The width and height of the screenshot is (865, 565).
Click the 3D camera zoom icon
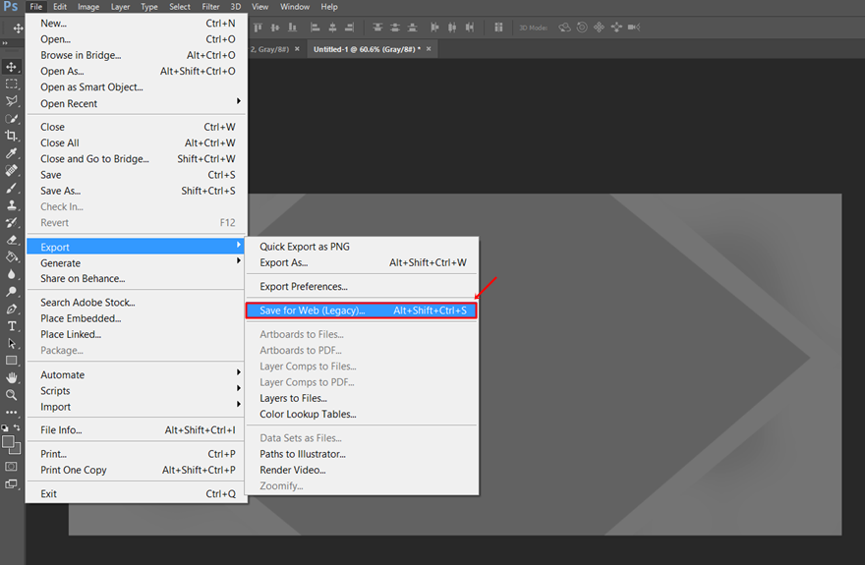[634, 27]
